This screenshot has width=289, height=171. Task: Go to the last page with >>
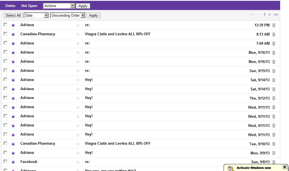coord(276,15)
